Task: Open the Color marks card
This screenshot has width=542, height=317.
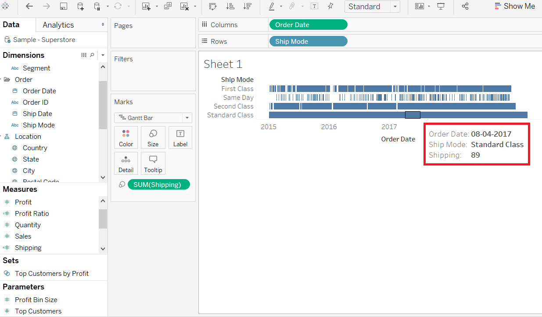Action: (126, 137)
